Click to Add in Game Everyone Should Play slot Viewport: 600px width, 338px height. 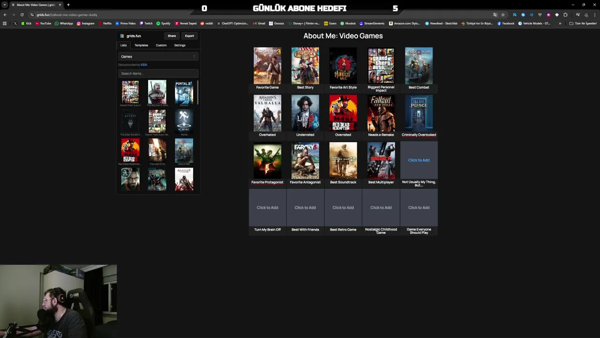pyautogui.click(x=419, y=207)
